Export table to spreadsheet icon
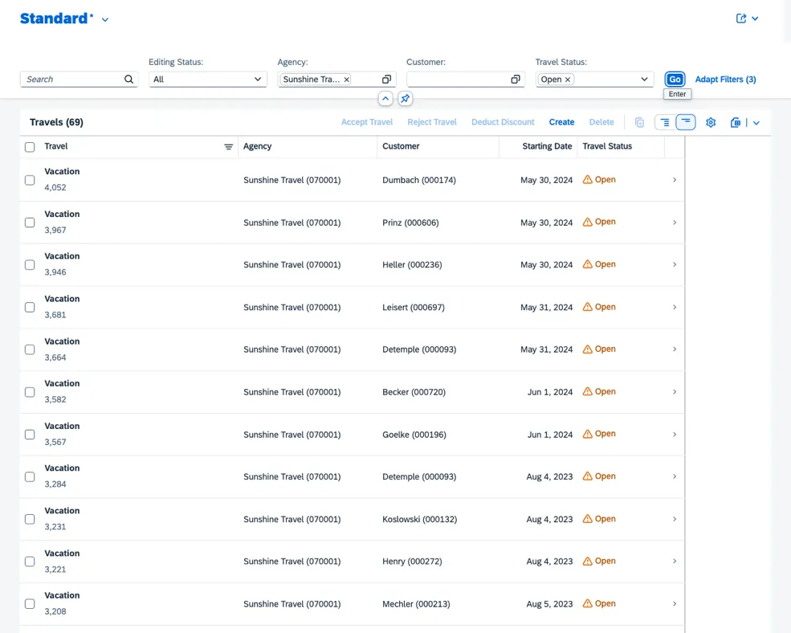The width and height of the screenshot is (791, 633). click(x=736, y=123)
